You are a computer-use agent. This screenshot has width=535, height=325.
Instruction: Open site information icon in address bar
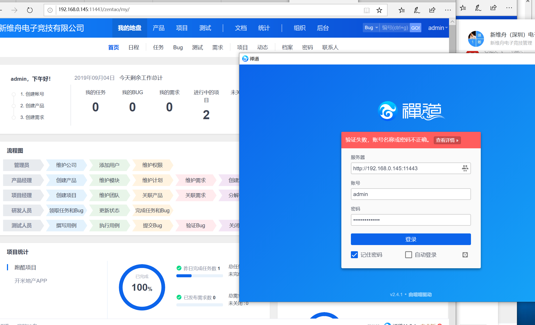pos(50,10)
